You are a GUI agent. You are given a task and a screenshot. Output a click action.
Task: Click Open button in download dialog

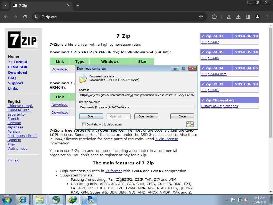tap(91, 116)
